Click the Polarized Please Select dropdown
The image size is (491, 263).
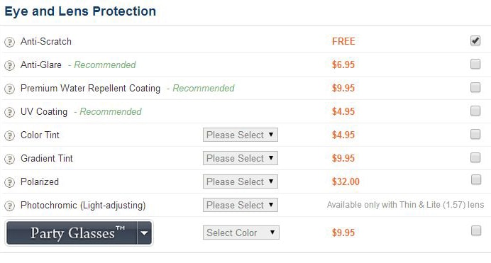point(240,181)
